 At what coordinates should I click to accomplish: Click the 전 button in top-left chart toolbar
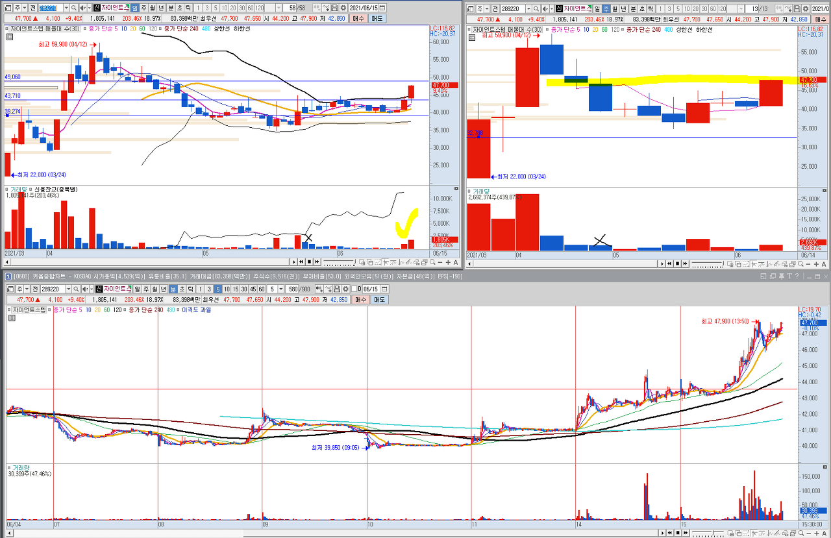(32, 8)
